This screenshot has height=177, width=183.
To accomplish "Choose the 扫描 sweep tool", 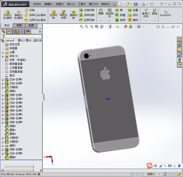I will pyautogui.click(x=30, y=10).
